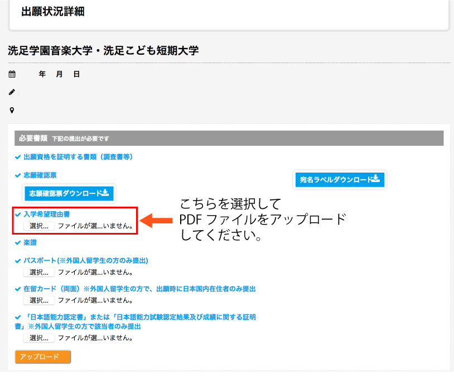Click the pencil edit icon
This screenshot has height=377, width=454.
[12, 92]
